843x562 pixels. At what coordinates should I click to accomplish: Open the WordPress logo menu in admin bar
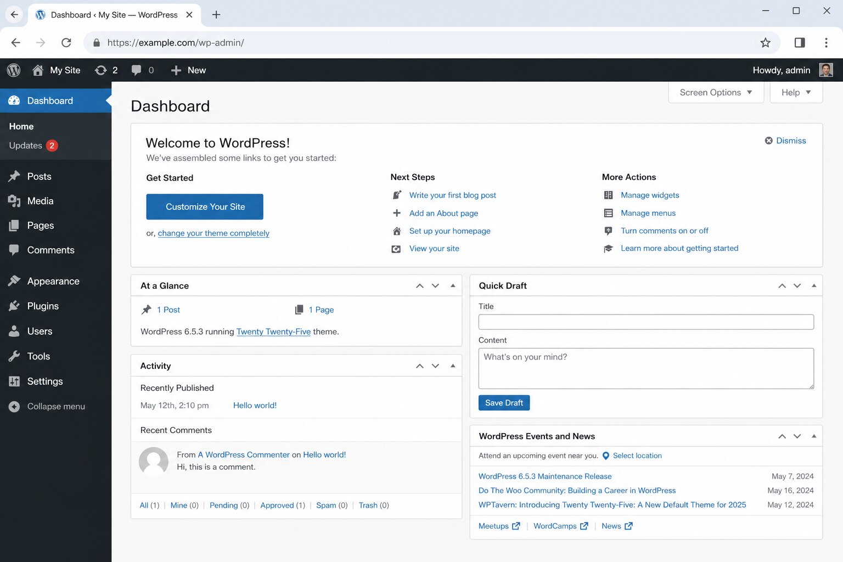click(14, 70)
